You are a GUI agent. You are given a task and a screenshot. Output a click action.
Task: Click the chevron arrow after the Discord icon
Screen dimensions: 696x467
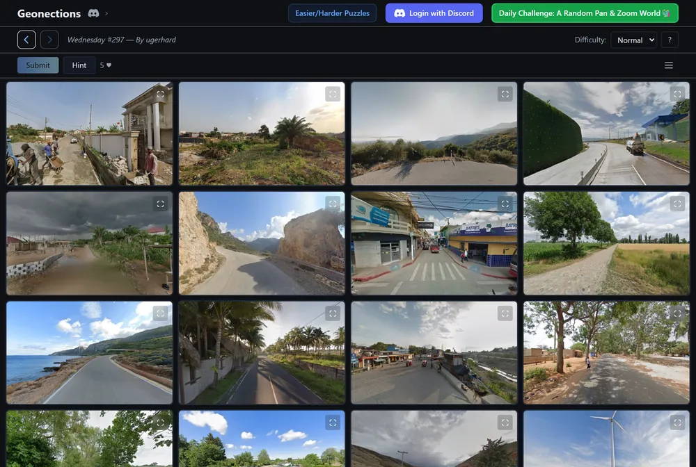(106, 13)
